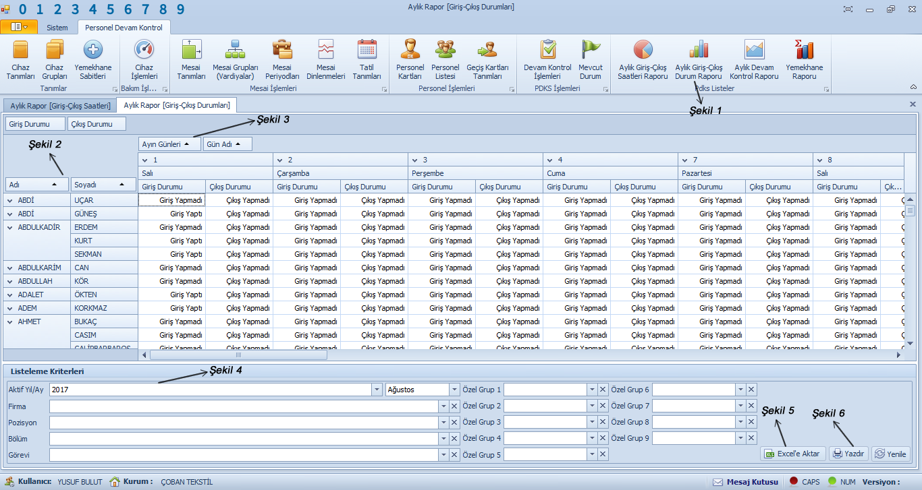
Task: Close the current report tab
Action: click(913, 104)
